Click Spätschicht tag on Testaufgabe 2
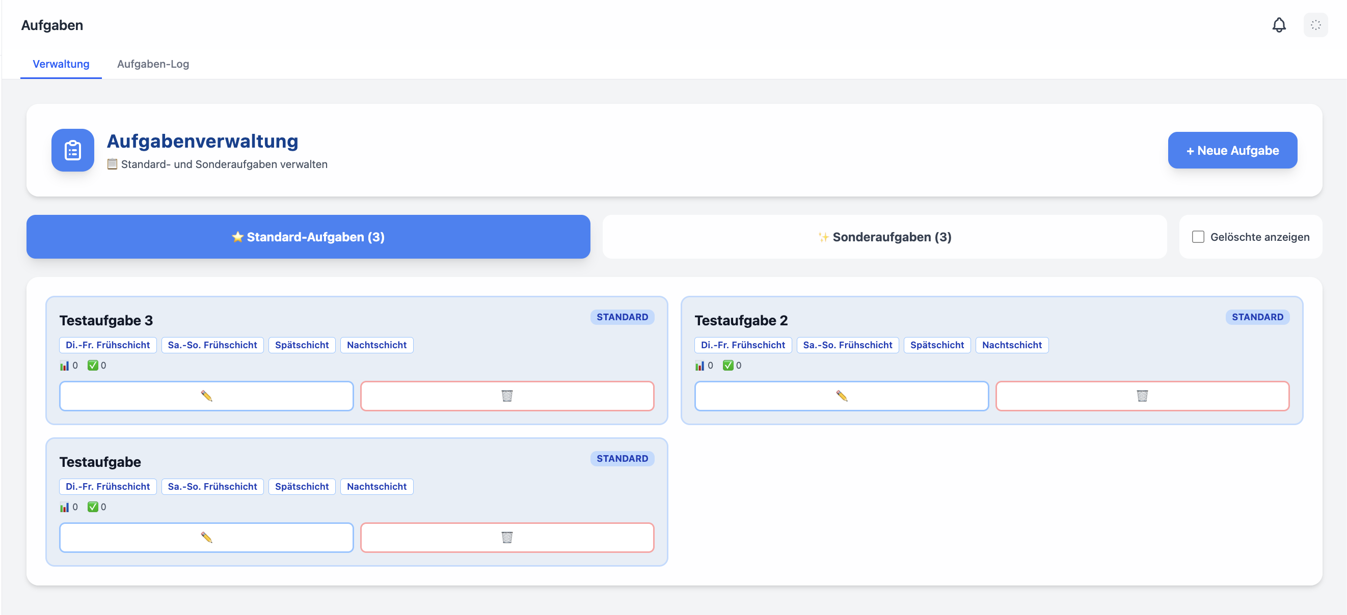The width and height of the screenshot is (1347, 615). [x=936, y=345]
